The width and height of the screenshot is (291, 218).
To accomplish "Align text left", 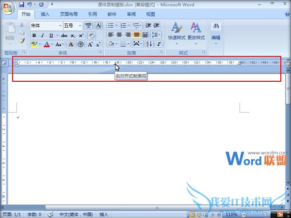I will [111, 35].
